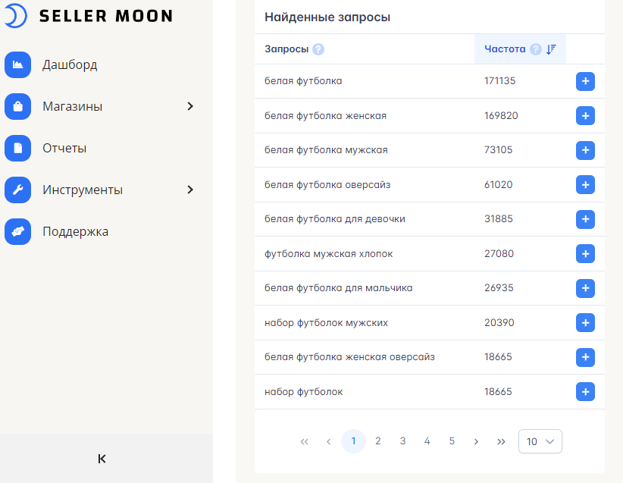Click the help icon next to Частота
The height and width of the screenshot is (483, 623).
536,49
